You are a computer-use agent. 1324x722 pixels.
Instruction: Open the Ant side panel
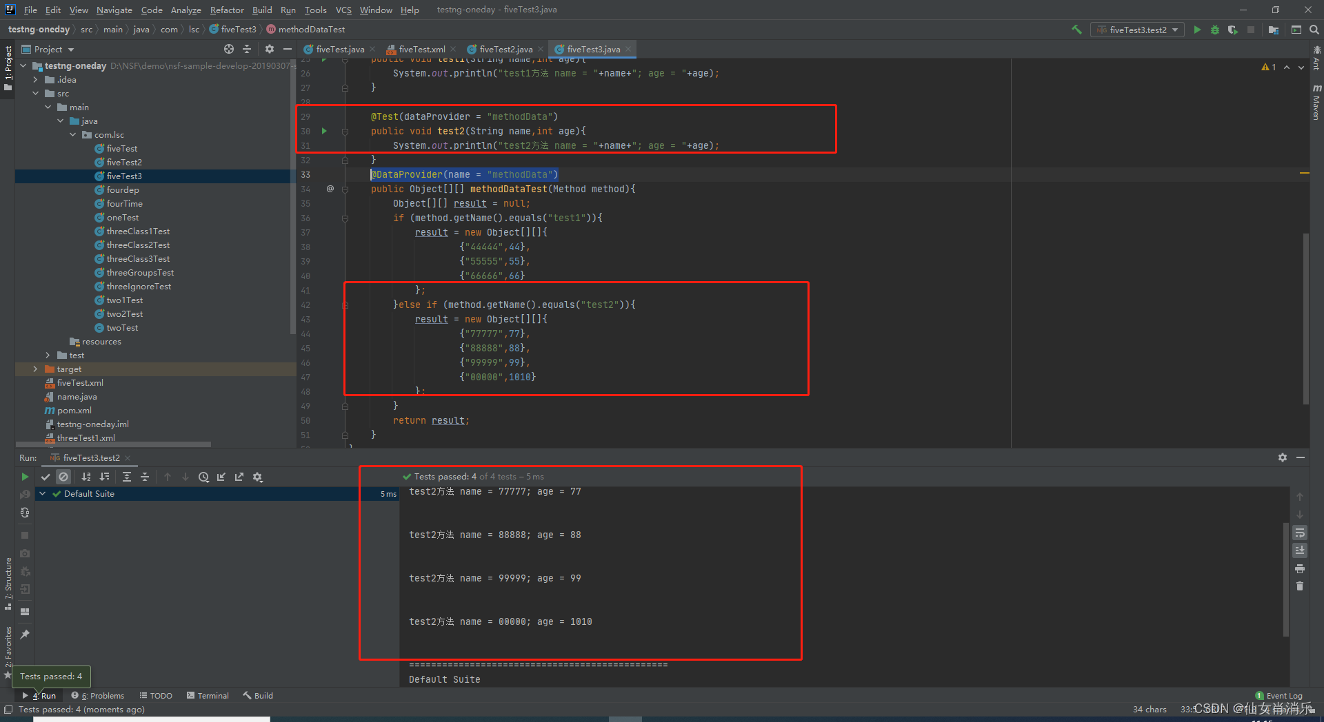pos(1316,57)
